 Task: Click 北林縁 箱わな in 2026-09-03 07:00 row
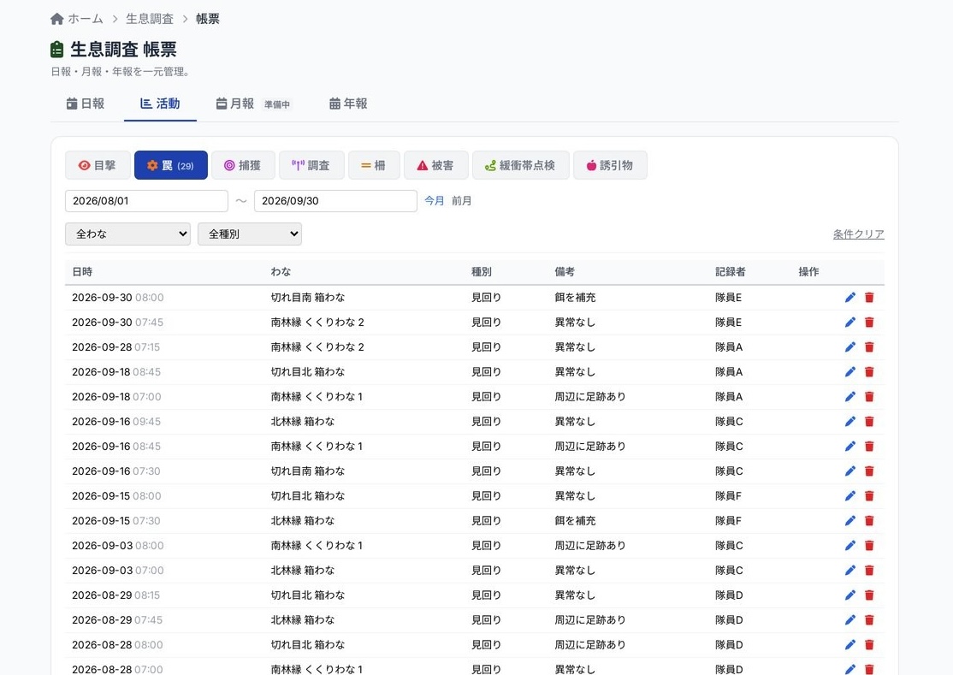[303, 571]
